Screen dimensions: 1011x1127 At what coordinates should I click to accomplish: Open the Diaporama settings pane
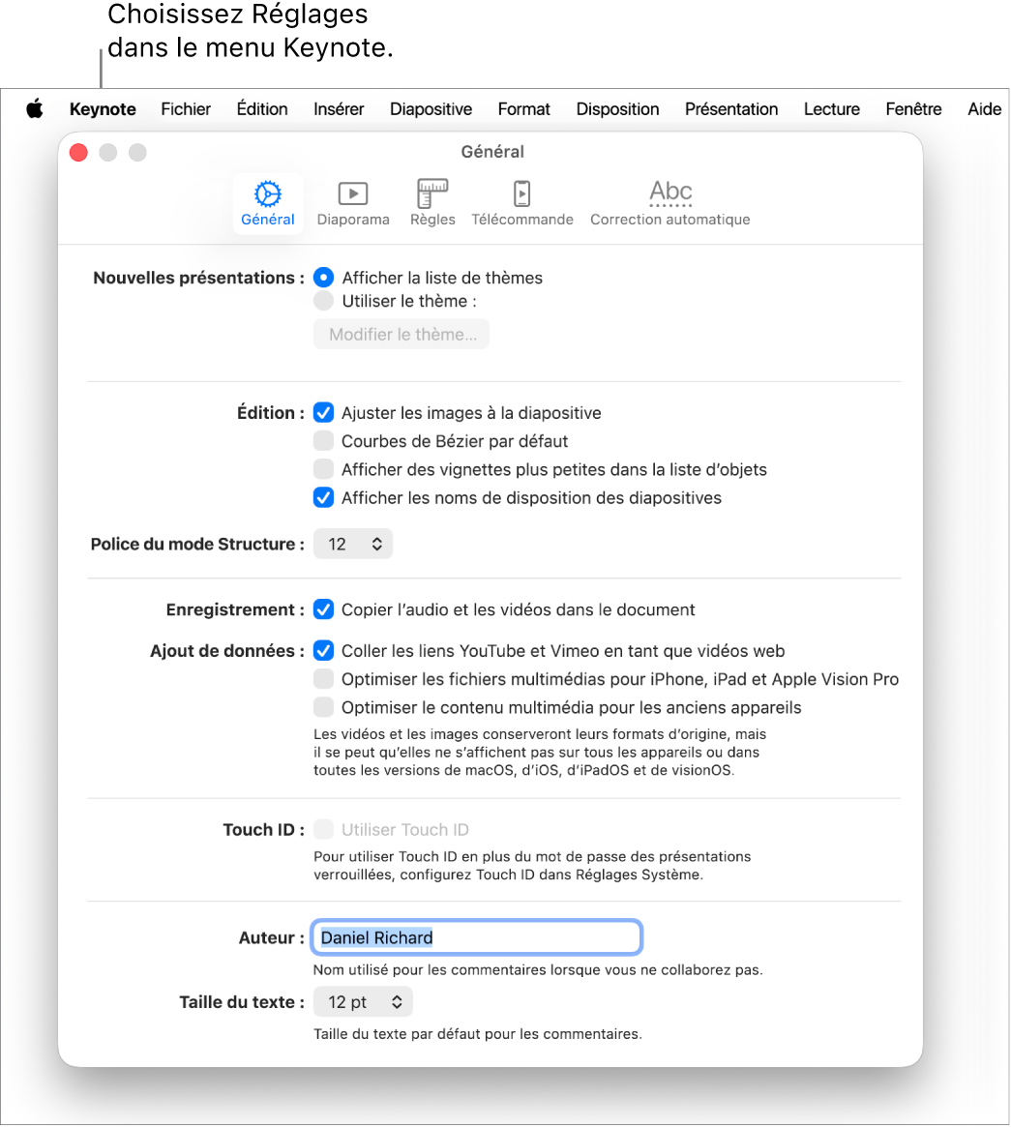(353, 203)
